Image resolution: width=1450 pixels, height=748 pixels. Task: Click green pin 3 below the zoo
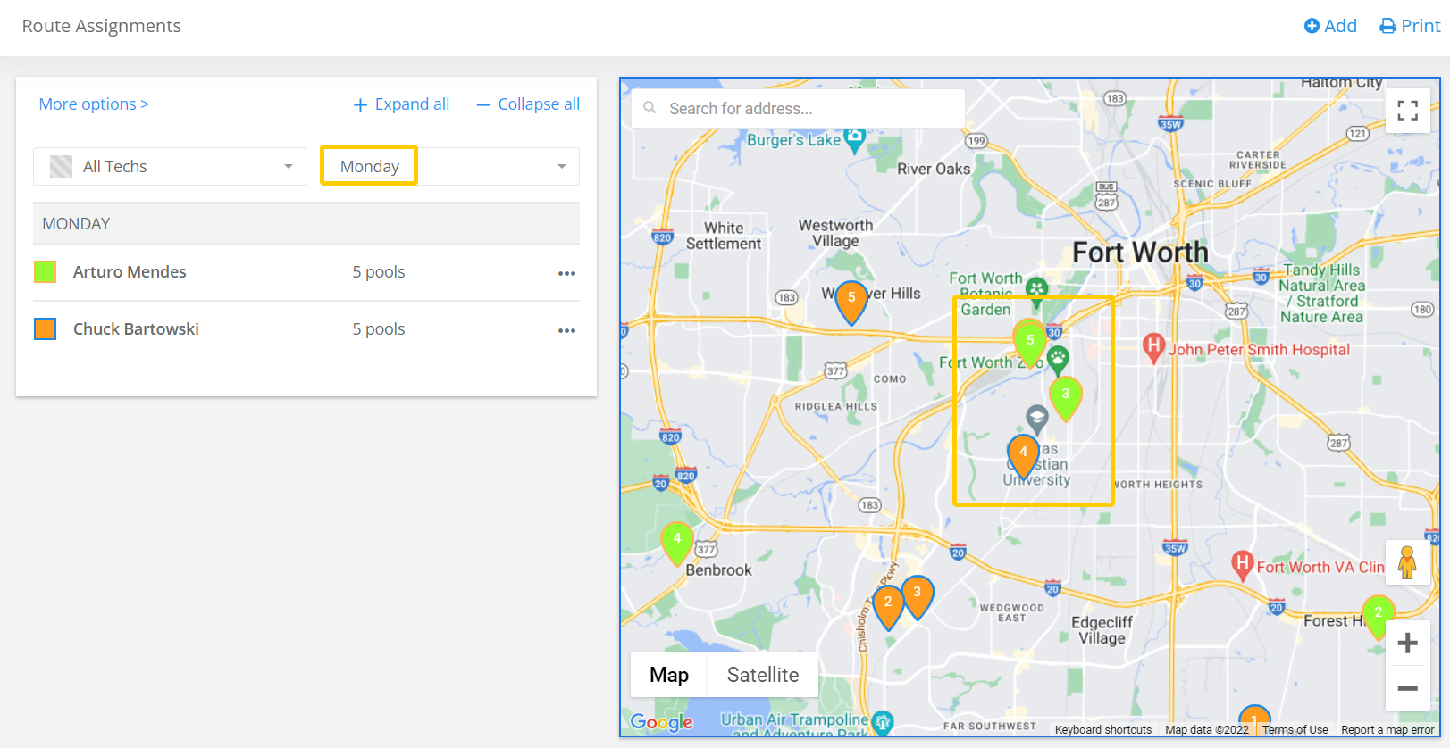(1065, 398)
